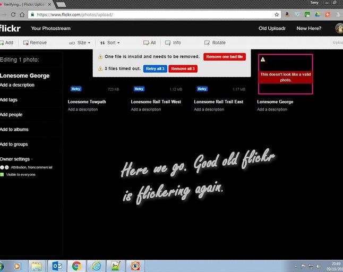Open Outlook from the taskbar
343x272 pixels.
tap(56, 266)
